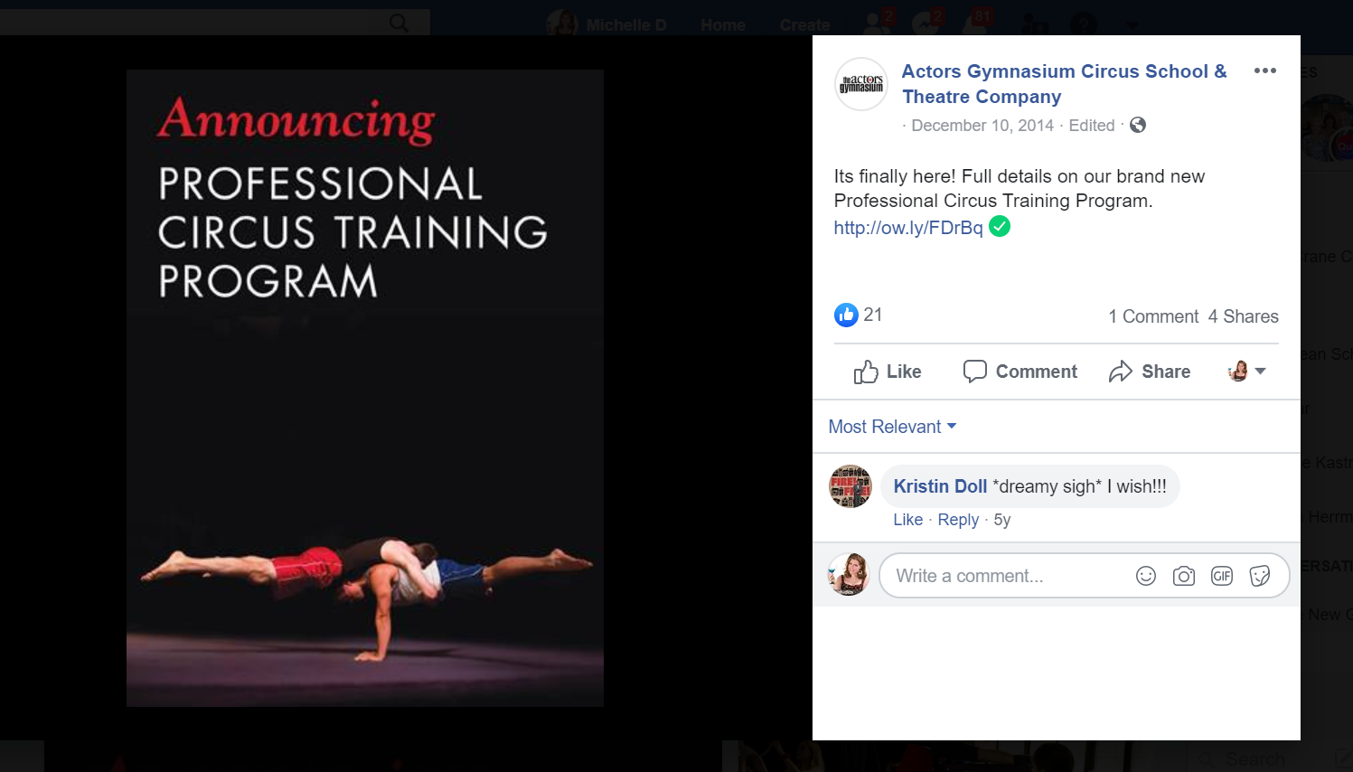1353x772 pixels.
Task: Attach a photo using the camera icon
Action: point(1183,576)
